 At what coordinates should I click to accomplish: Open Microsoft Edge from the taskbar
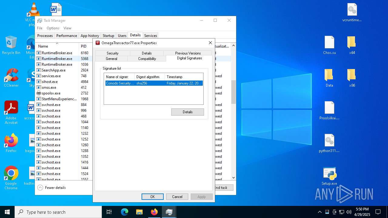tap(125, 212)
